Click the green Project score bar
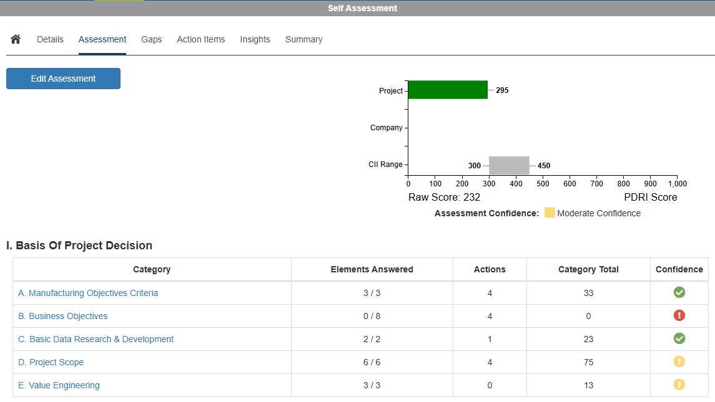The width and height of the screenshot is (715, 402). click(x=447, y=90)
